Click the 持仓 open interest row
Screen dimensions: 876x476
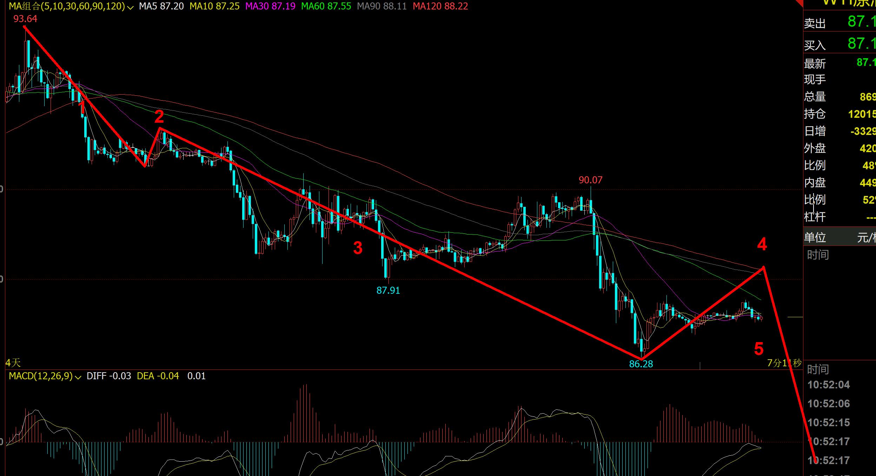(839, 114)
